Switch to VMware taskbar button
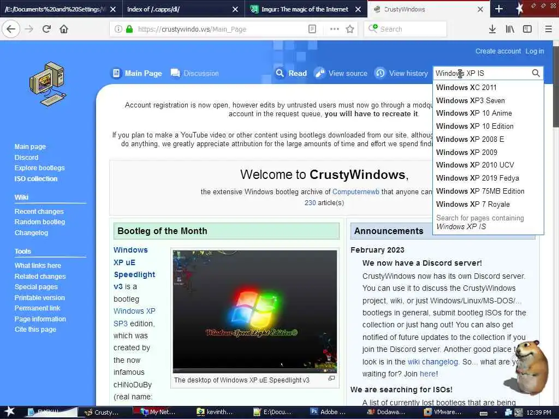This screenshot has width=559, height=419. pos(442,412)
